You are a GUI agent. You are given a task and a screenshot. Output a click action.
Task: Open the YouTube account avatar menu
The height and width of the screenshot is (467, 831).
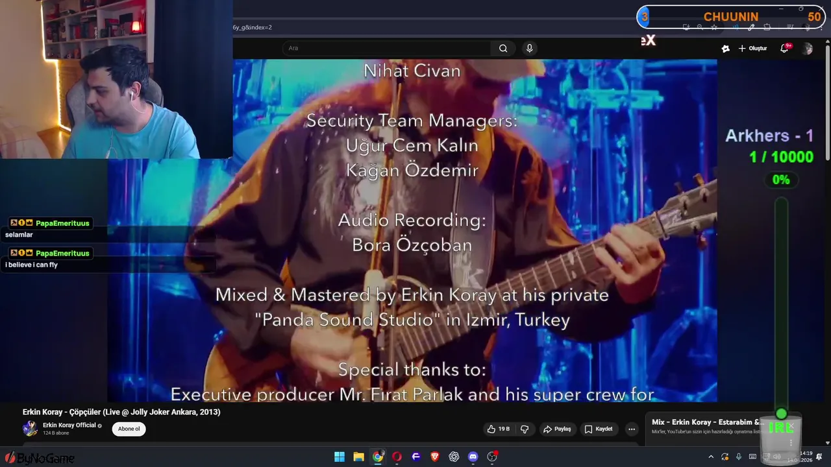click(807, 49)
